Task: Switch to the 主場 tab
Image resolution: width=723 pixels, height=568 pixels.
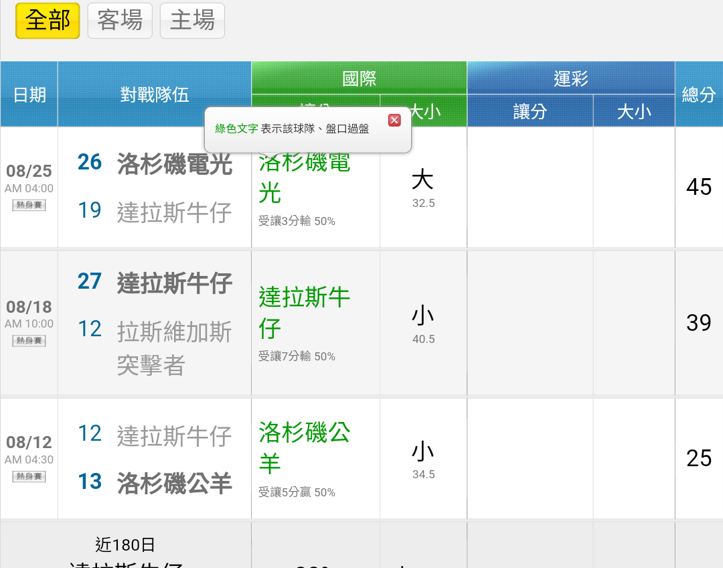Action: pyautogui.click(x=192, y=21)
